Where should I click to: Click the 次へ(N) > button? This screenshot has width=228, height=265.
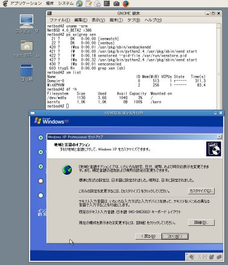point(175,236)
